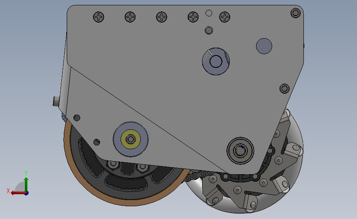Select the small light-colored hole beside top screws

coord(209,13)
